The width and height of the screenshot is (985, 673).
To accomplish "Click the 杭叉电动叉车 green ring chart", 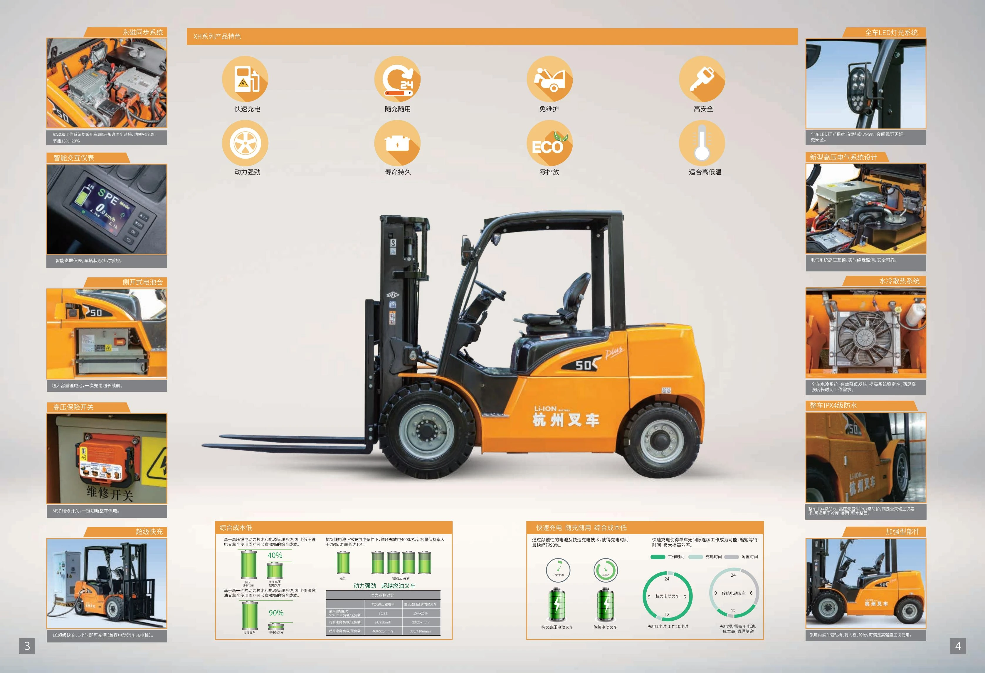I will [x=667, y=596].
